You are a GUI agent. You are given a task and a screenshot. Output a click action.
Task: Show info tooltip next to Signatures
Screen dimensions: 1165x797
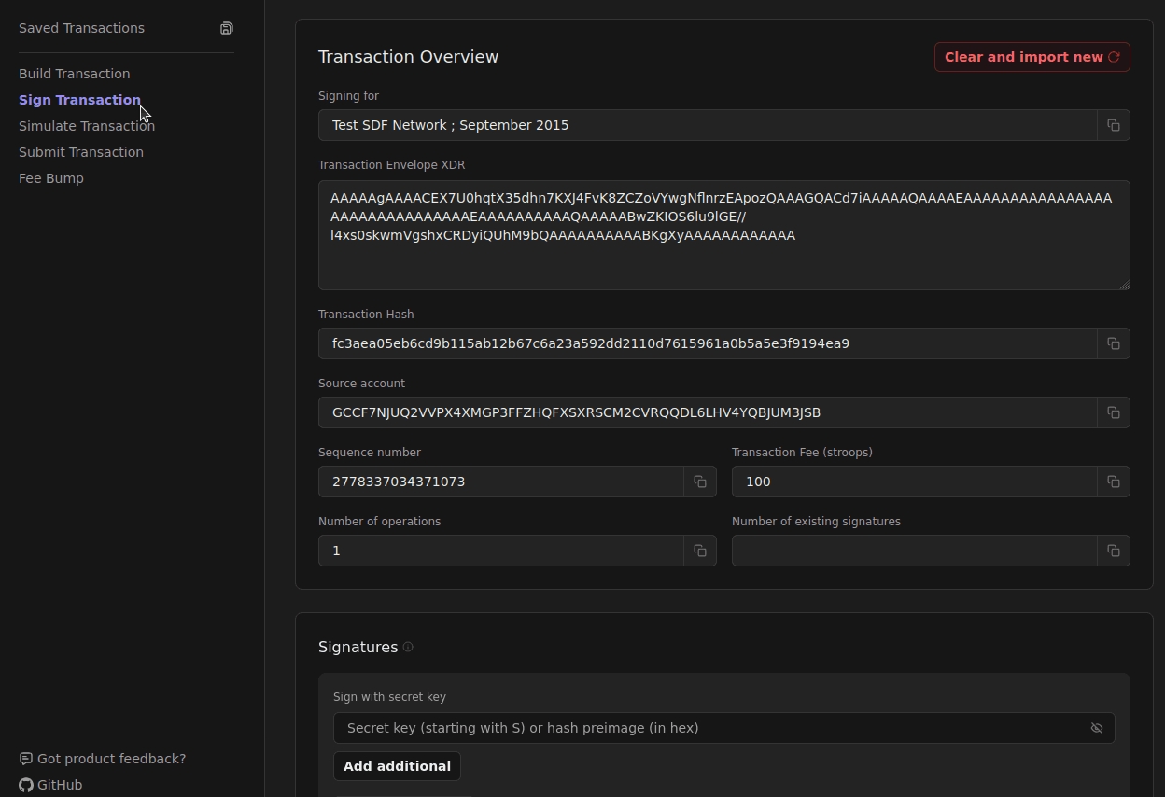[408, 647]
